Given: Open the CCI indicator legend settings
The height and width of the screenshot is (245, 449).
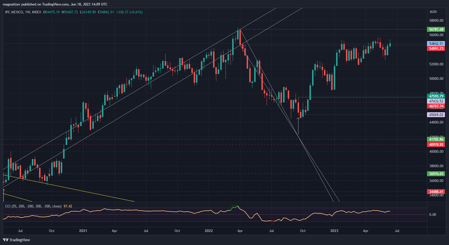Looking at the screenshot, I should (x=33, y=206).
